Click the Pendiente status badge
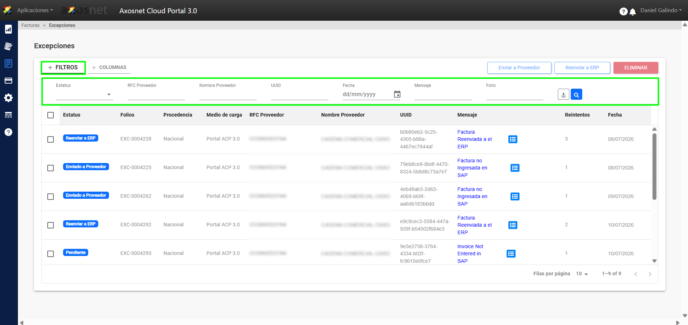 point(76,252)
